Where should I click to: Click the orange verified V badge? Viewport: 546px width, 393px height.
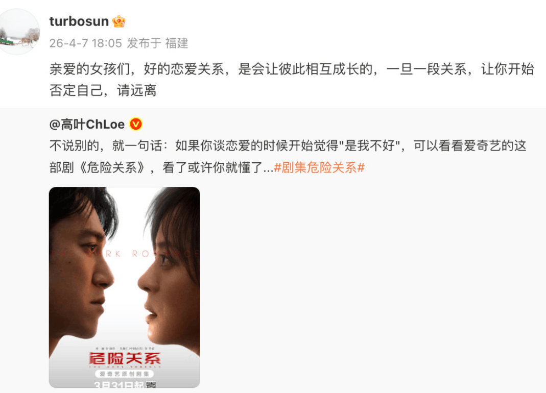click(x=135, y=124)
